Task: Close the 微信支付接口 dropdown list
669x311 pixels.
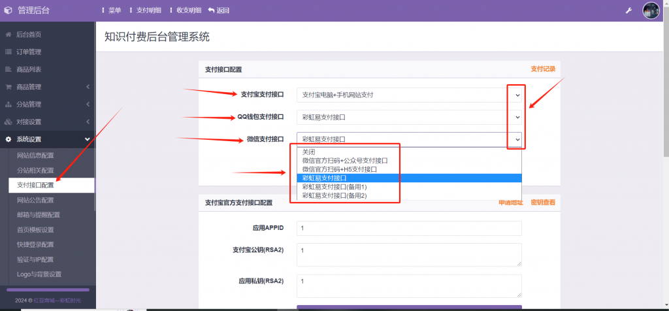Action: pyautogui.click(x=409, y=139)
